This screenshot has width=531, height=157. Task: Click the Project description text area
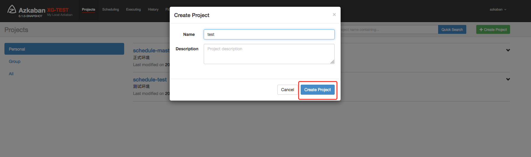[x=269, y=54]
